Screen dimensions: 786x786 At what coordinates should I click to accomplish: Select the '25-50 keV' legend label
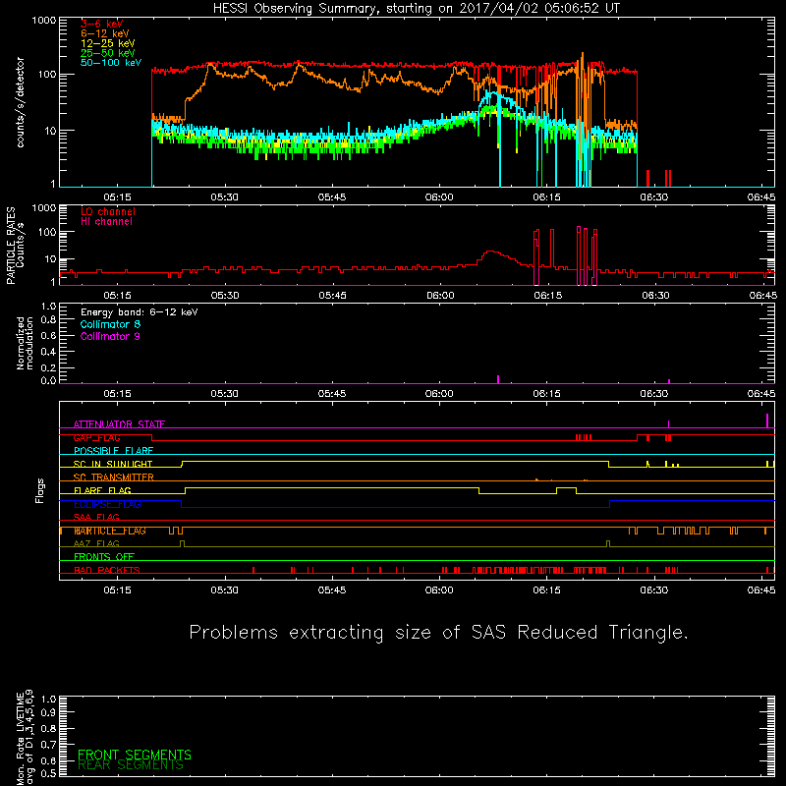[108, 53]
